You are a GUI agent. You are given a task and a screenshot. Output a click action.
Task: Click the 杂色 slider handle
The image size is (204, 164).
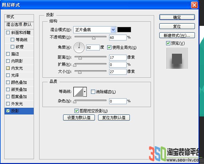[75, 101]
